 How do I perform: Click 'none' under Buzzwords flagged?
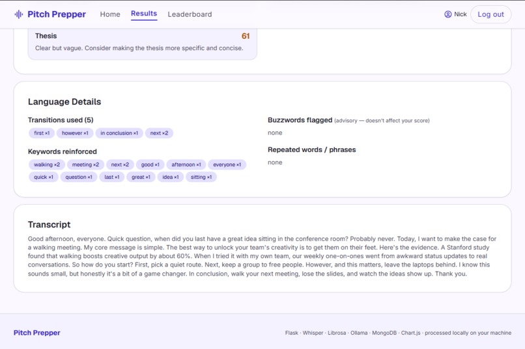[275, 133]
